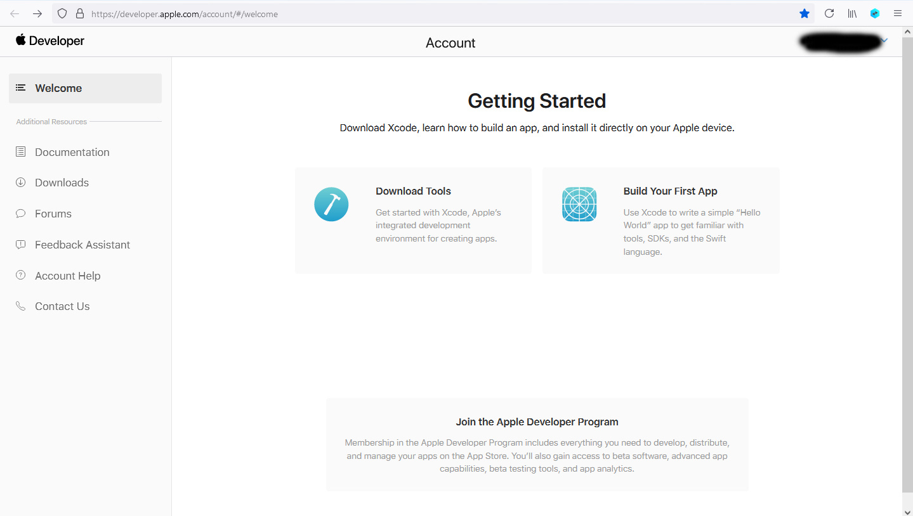Open the Download Tools card title

pyautogui.click(x=413, y=191)
